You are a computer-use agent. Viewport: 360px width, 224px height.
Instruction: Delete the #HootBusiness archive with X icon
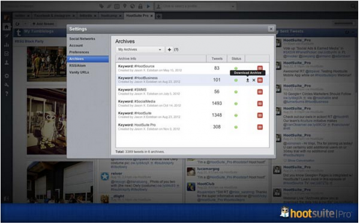pyautogui.click(x=254, y=80)
